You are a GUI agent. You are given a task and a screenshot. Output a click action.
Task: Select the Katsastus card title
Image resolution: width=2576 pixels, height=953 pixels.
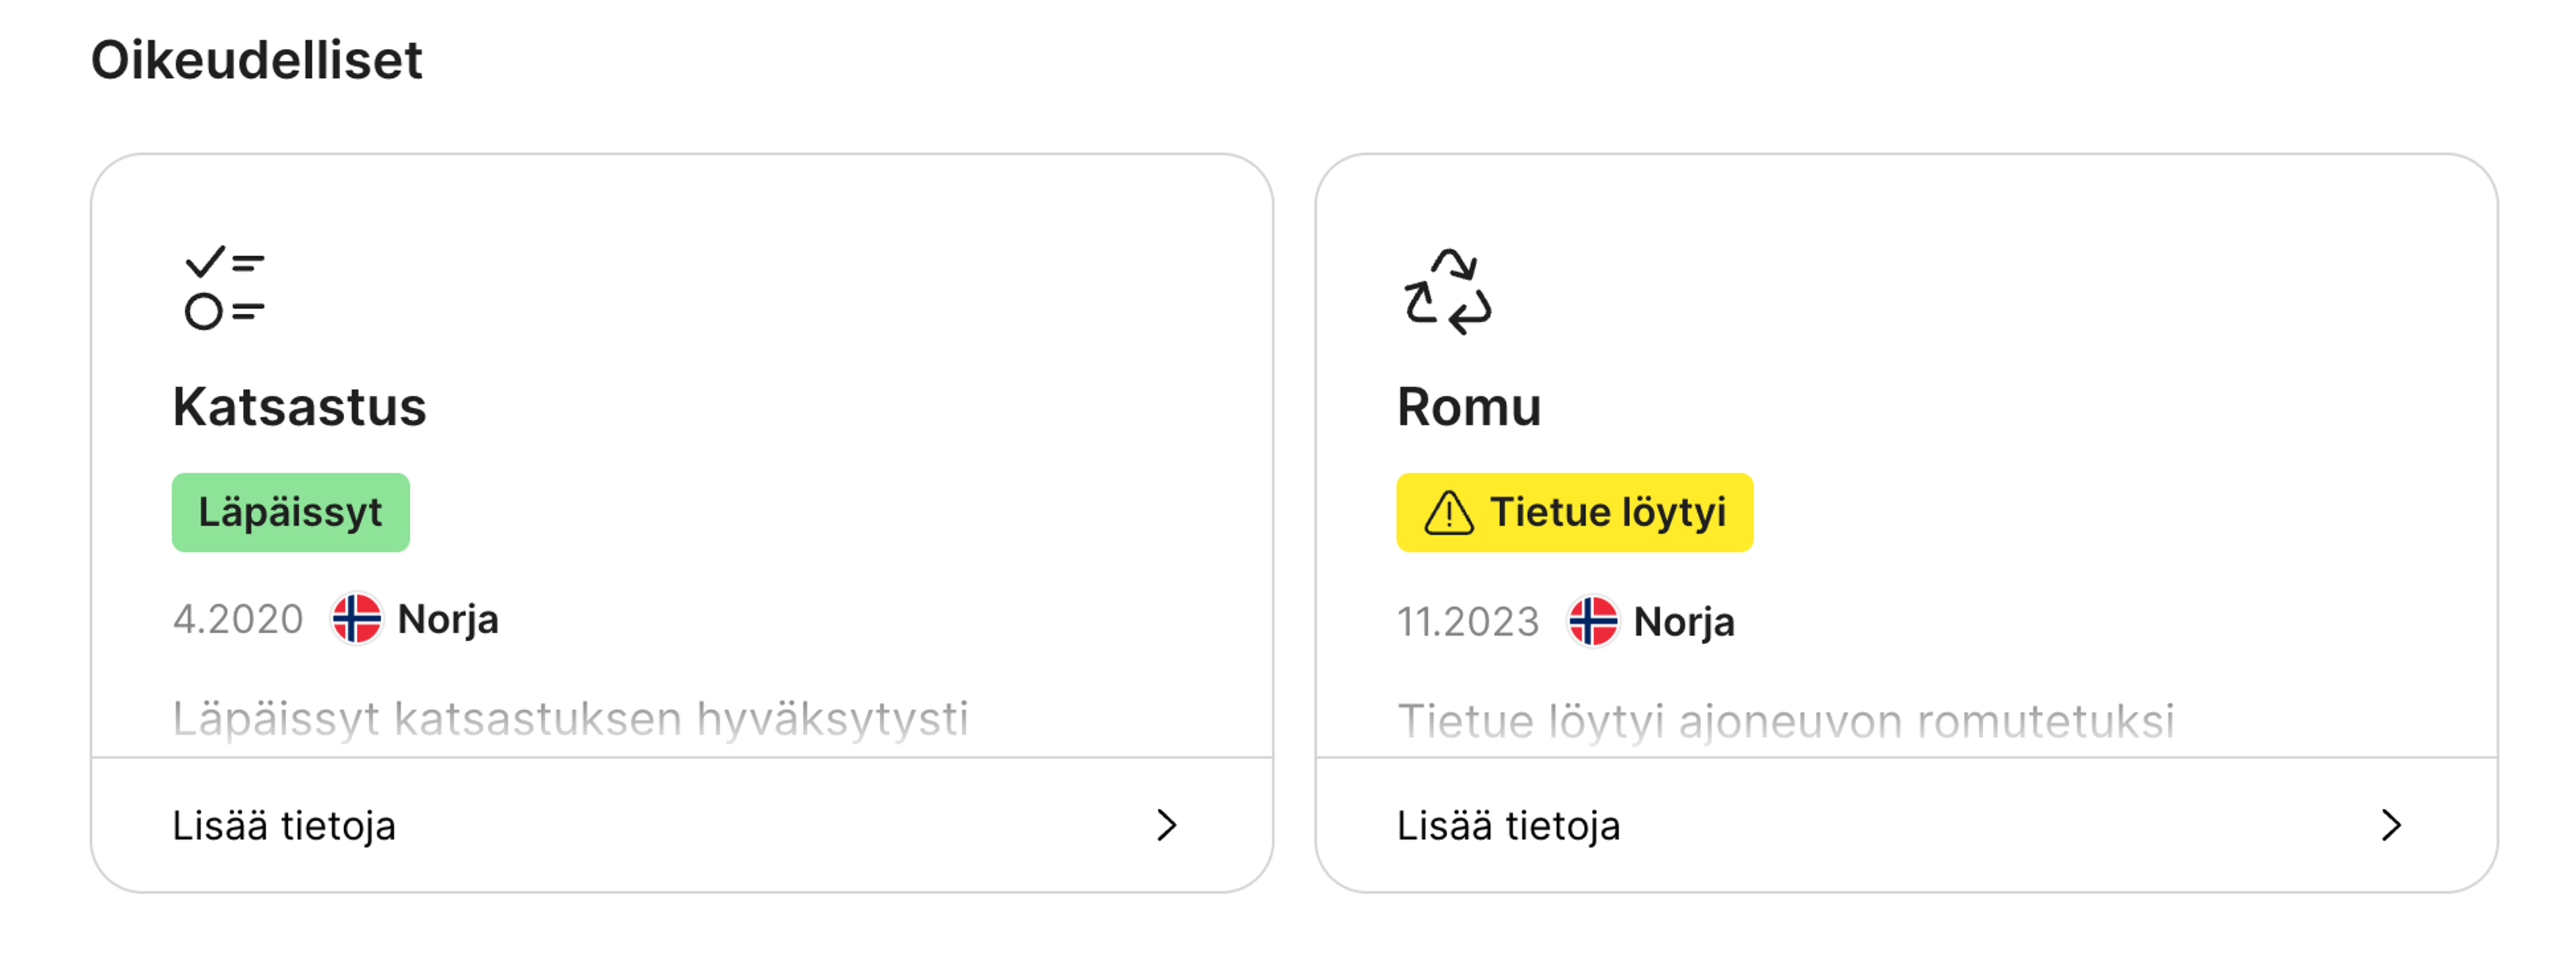click(299, 407)
